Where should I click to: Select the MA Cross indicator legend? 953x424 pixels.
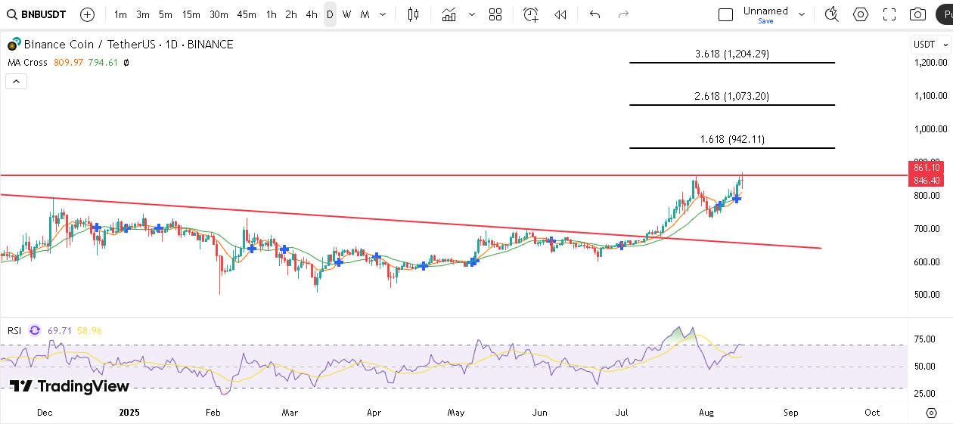27,63
